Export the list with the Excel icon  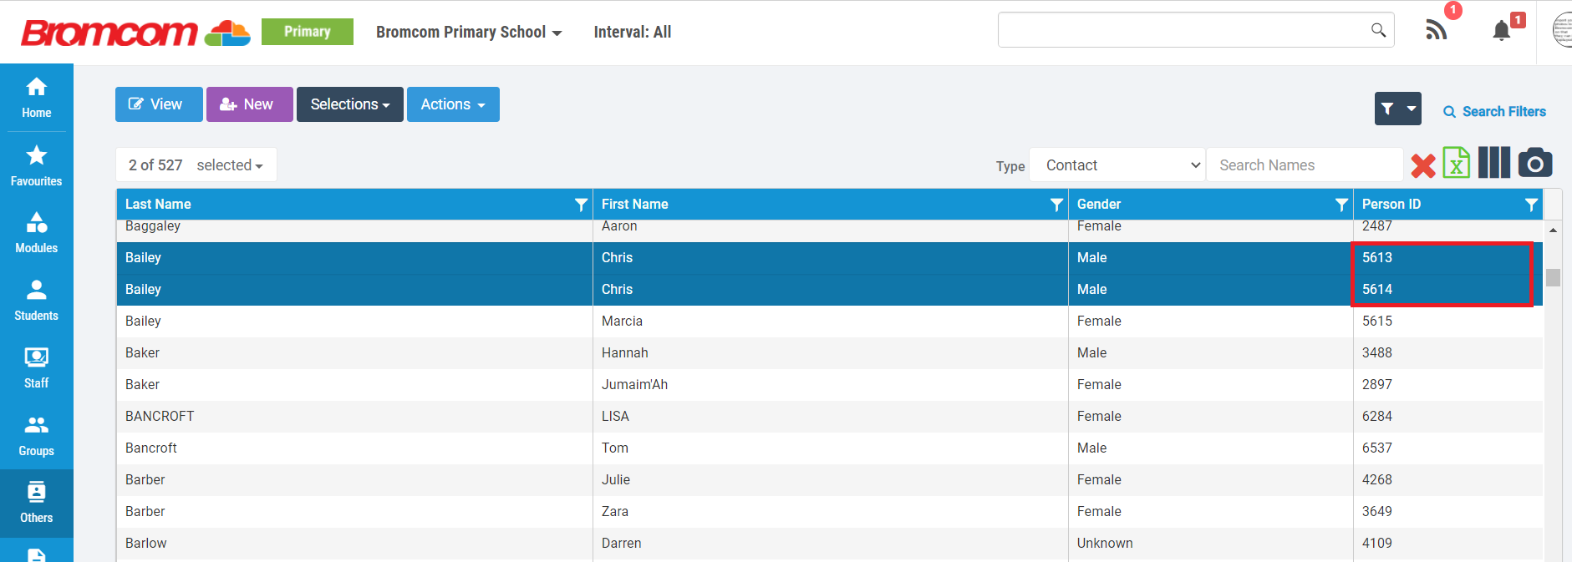pos(1457,164)
